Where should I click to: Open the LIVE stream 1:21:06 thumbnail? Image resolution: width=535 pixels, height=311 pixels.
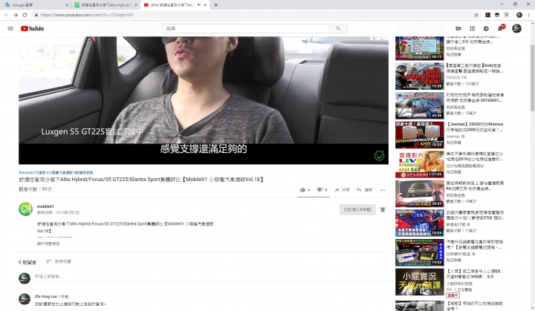click(x=420, y=164)
